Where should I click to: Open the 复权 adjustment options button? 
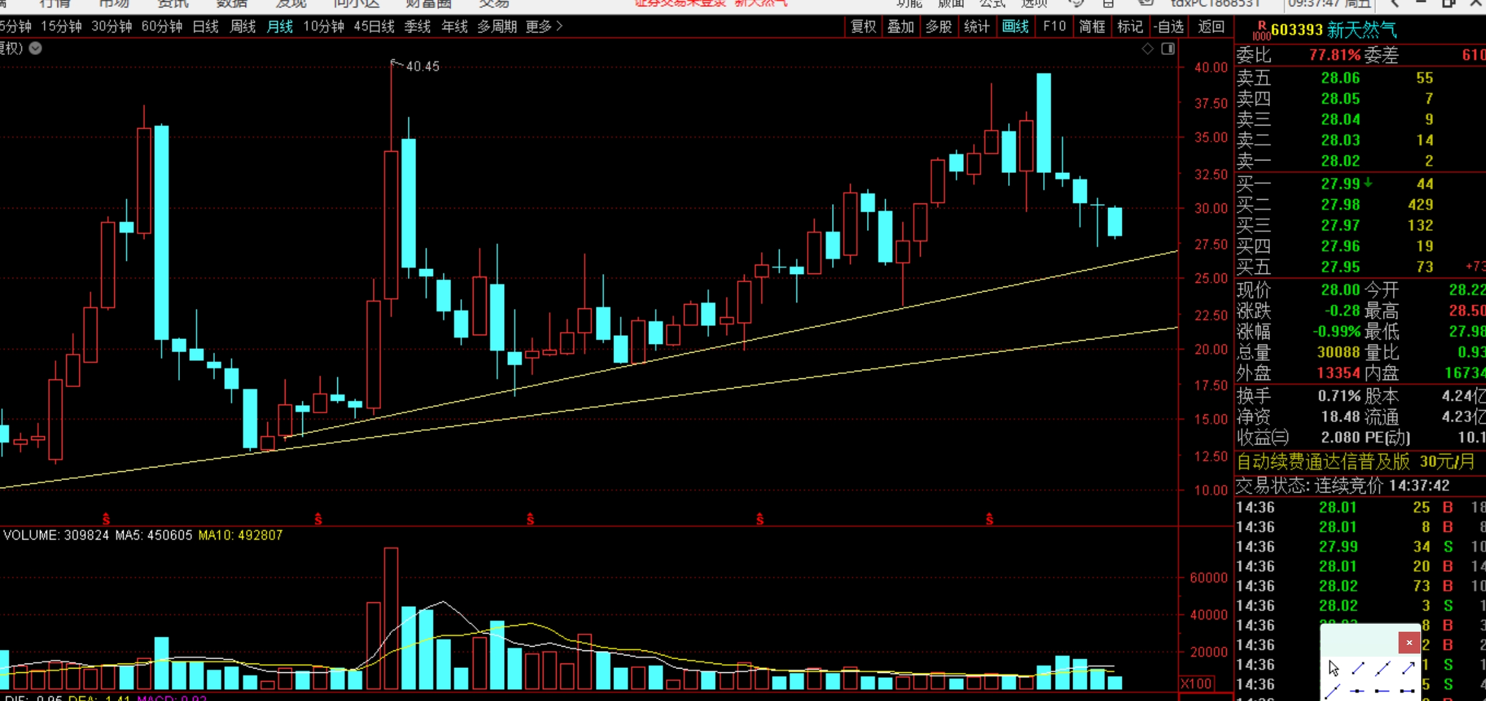click(863, 27)
